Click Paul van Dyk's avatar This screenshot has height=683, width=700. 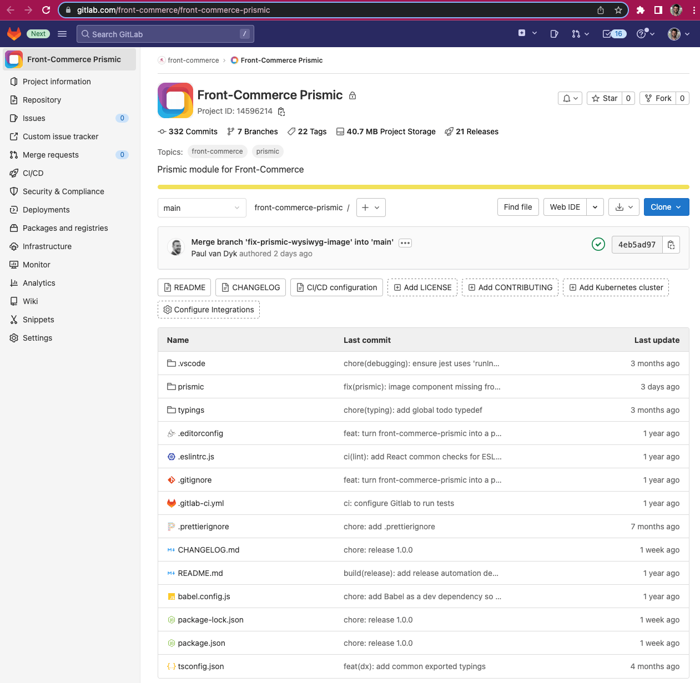coord(177,247)
